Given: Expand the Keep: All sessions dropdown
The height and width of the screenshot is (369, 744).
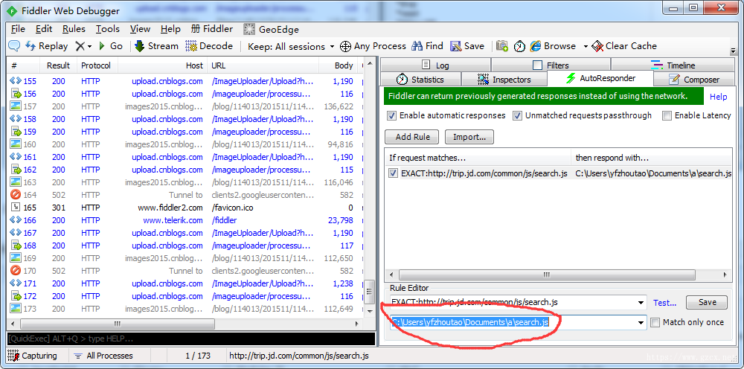Looking at the screenshot, I should coord(332,46).
